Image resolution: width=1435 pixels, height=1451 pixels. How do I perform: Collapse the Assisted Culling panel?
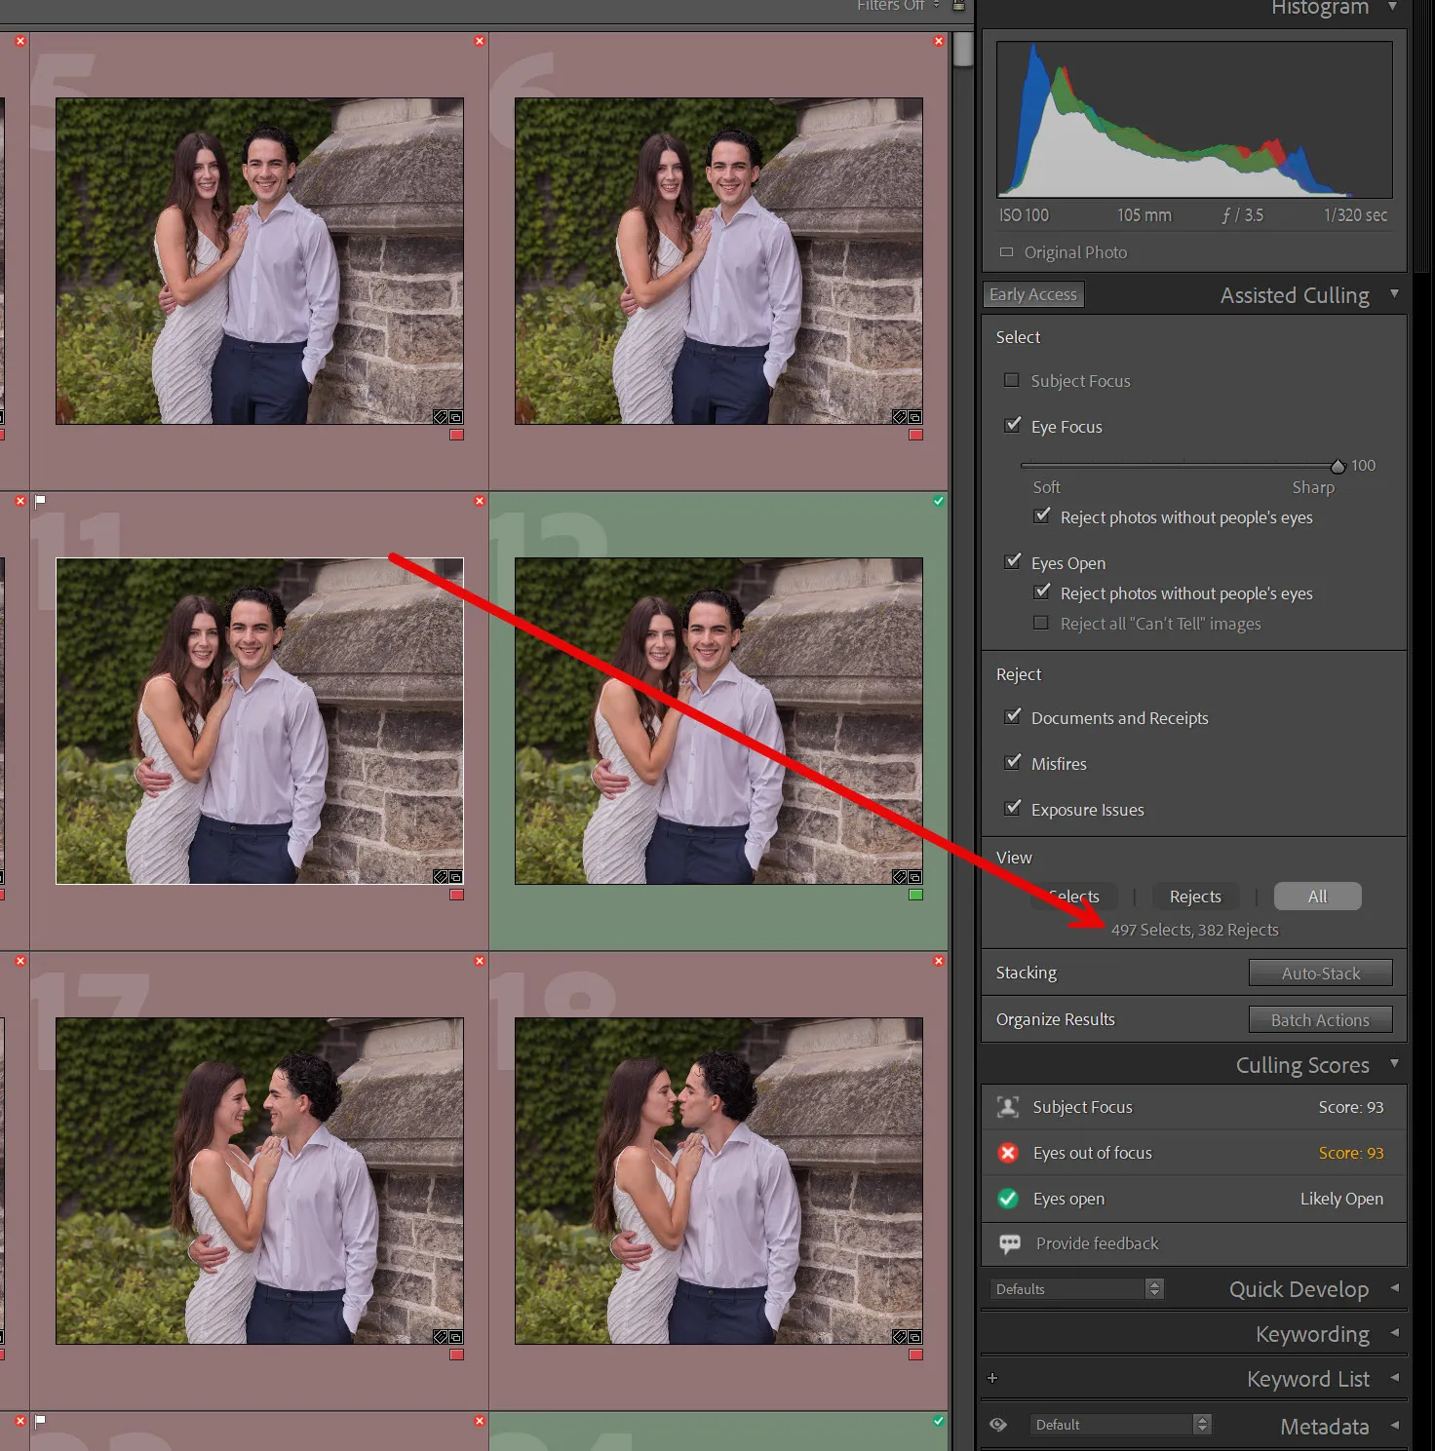pyautogui.click(x=1394, y=294)
